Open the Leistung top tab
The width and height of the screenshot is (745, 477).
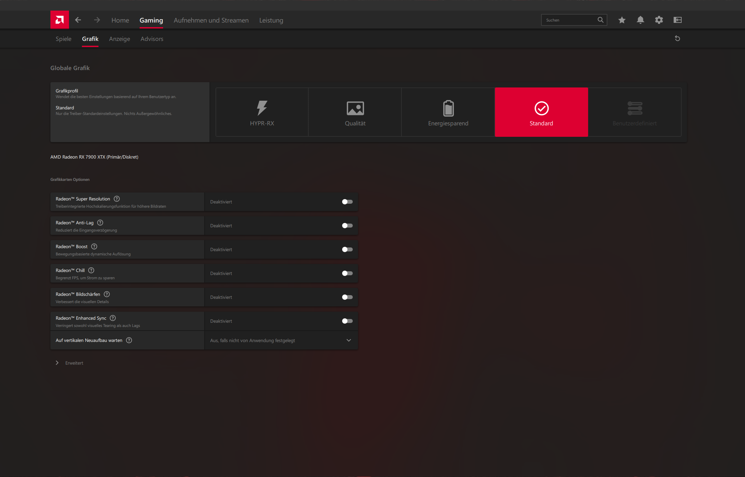(x=271, y=20)
